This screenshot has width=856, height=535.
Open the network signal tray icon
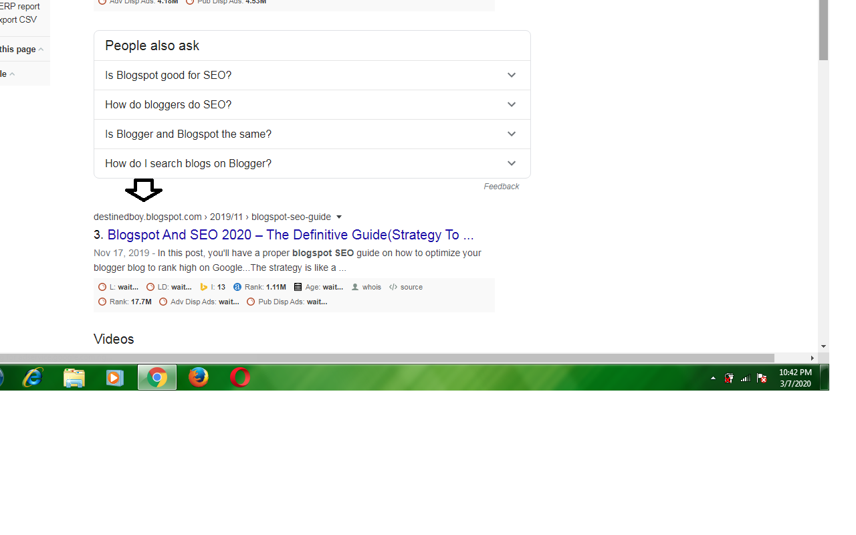(x=745, y=378)
